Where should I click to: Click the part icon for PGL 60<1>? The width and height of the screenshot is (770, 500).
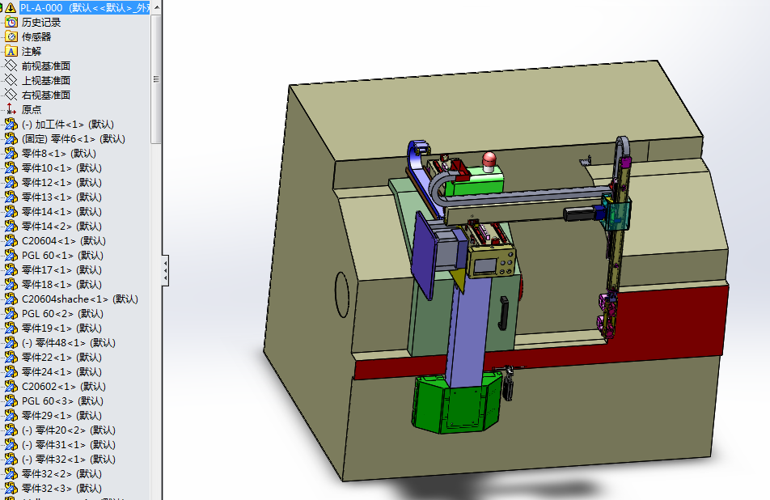[11, 256]
